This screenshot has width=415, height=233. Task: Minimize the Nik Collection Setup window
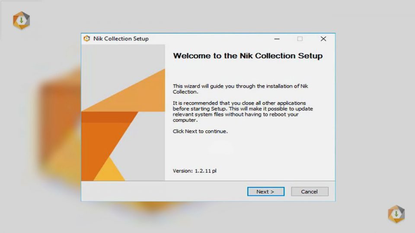(x=277, y=39)
